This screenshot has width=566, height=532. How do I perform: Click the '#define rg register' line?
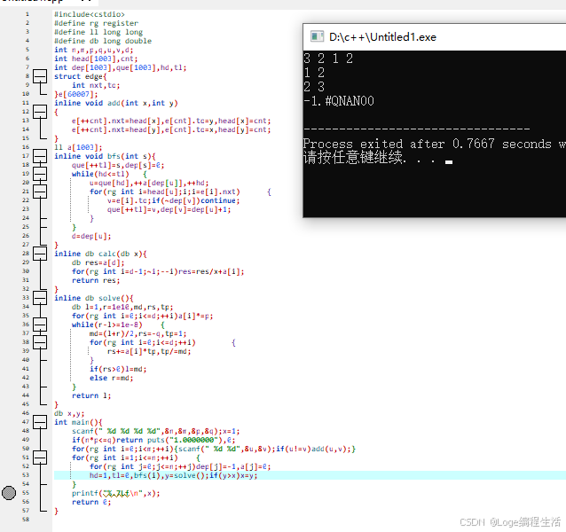pos(97,23)
